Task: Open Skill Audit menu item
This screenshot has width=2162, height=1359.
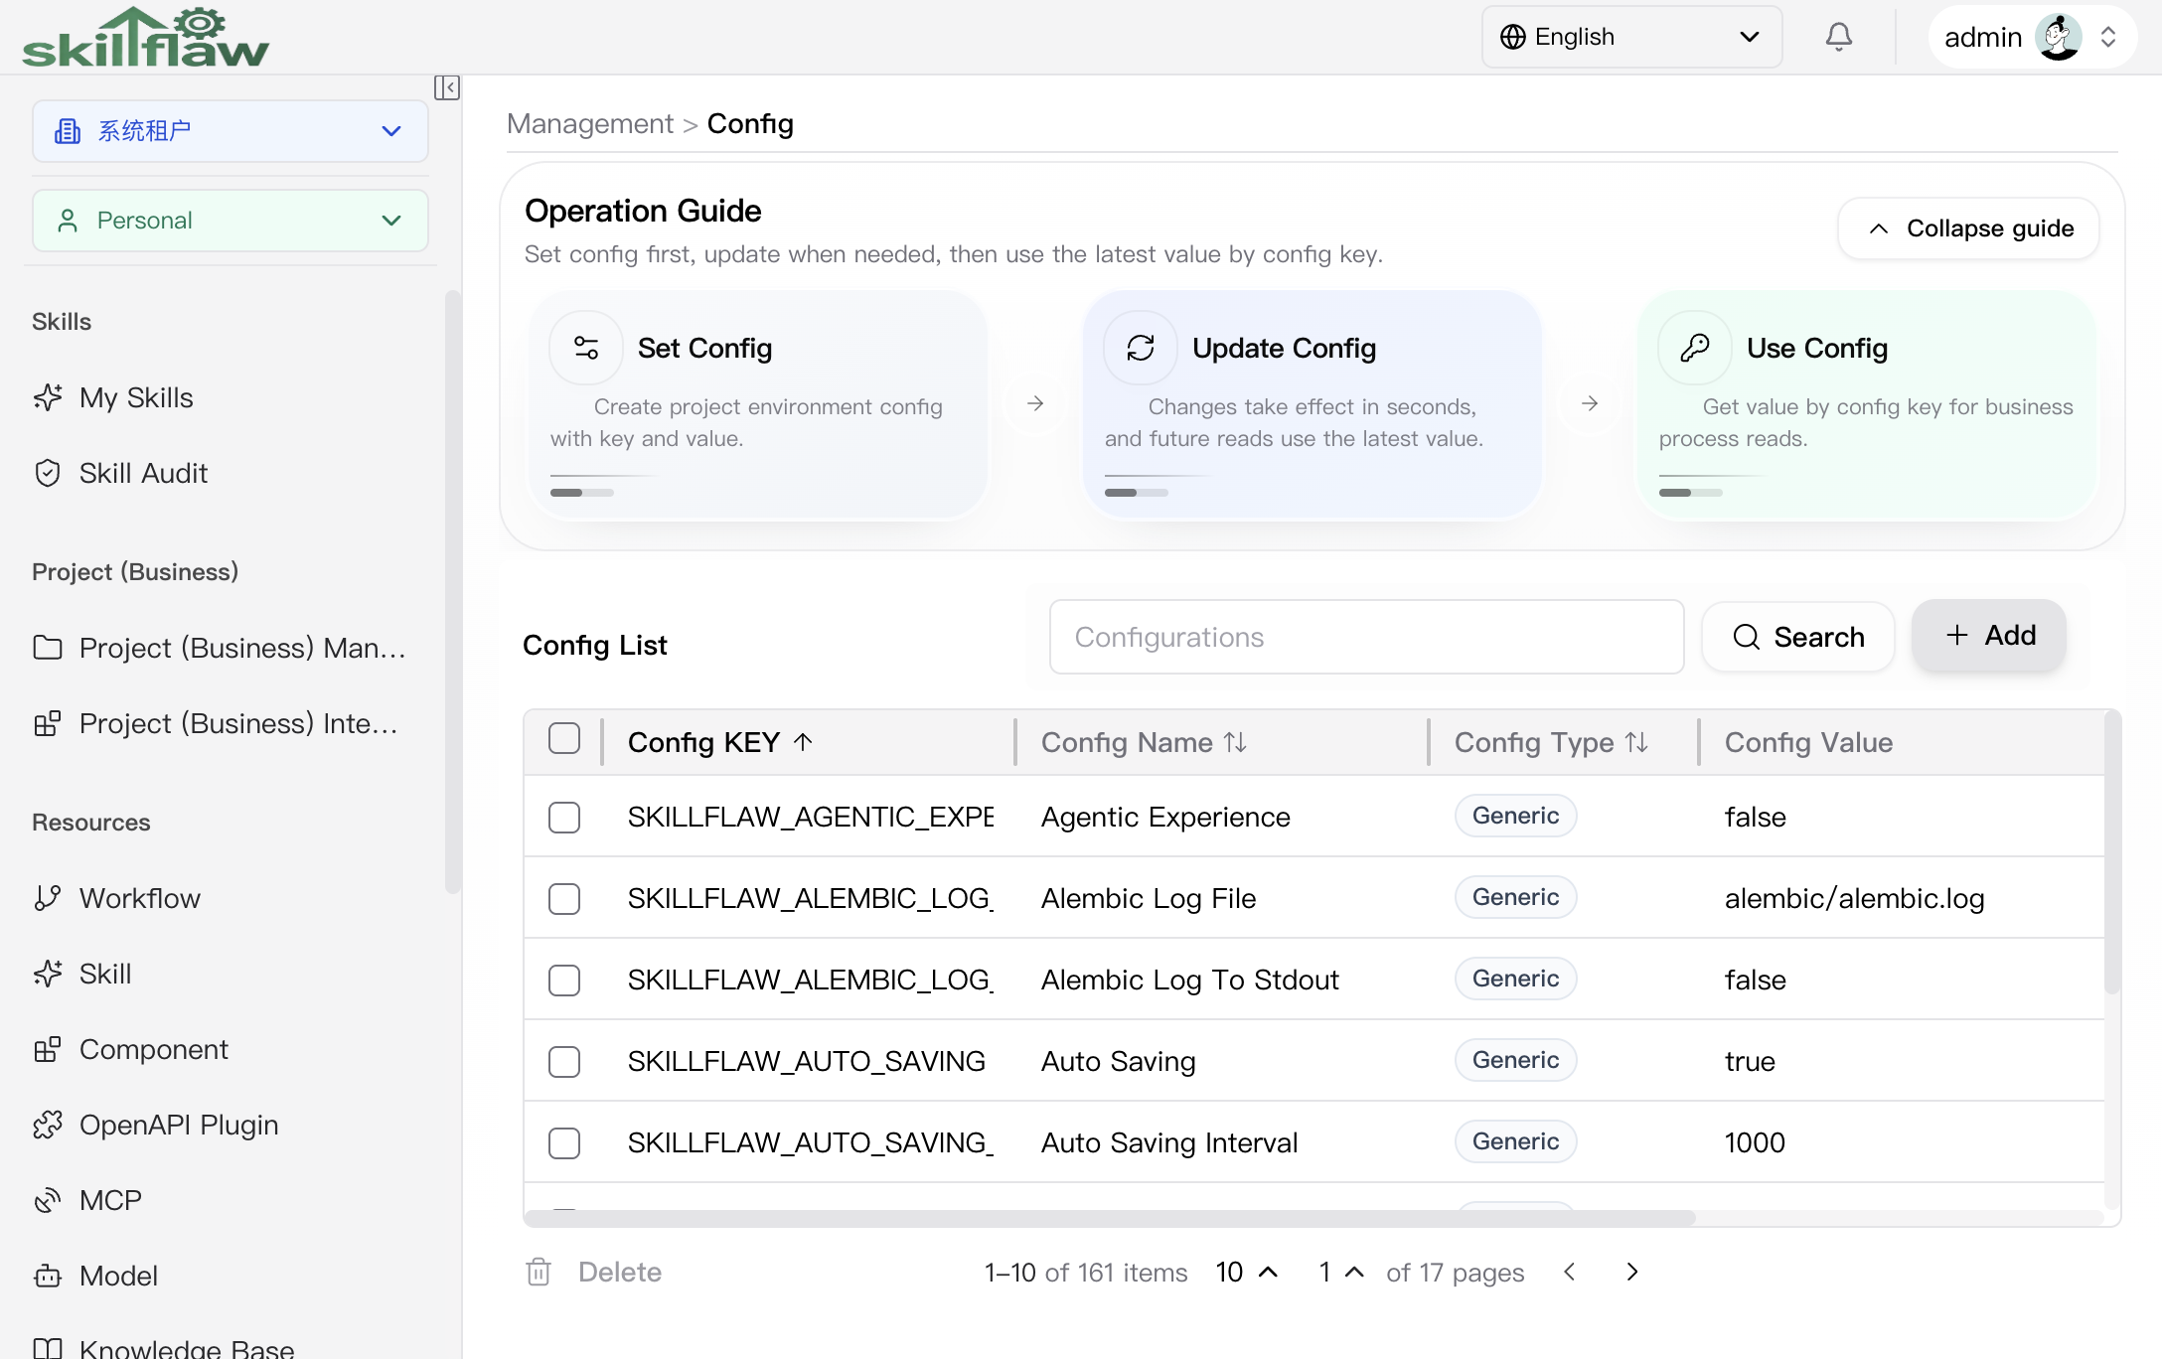Action: [231, 473]
